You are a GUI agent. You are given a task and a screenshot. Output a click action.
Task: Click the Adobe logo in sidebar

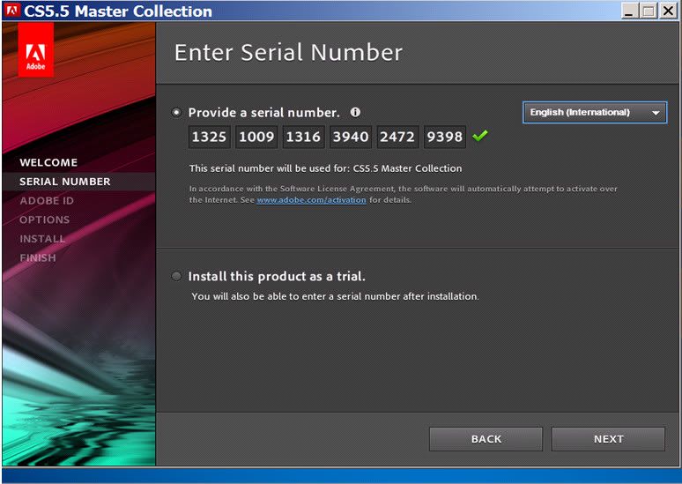35,49
